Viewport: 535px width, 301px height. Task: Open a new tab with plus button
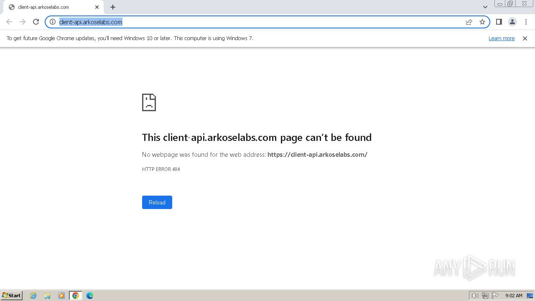coord(113,7)
